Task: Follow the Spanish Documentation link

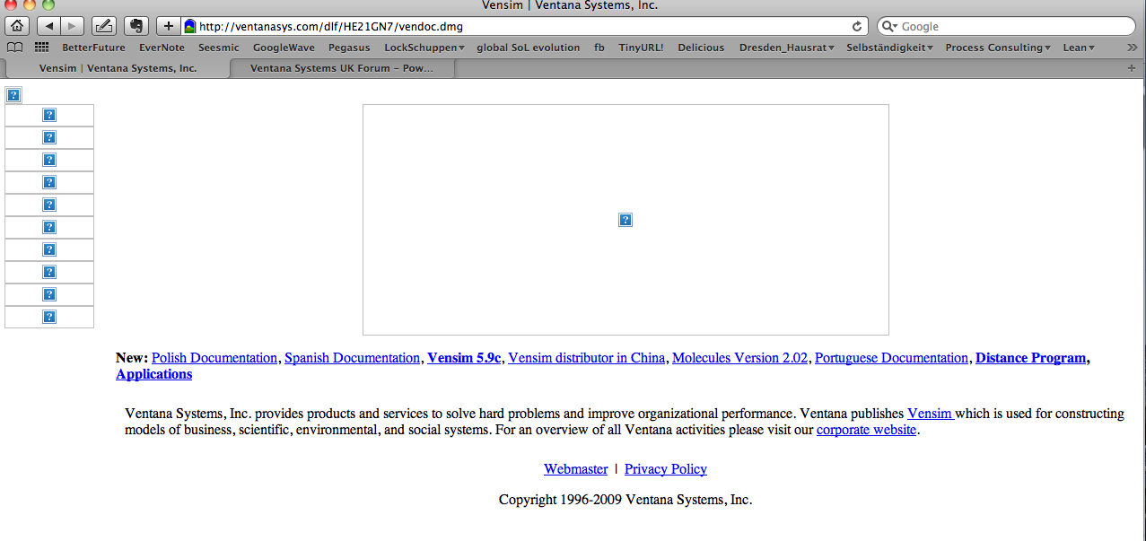Action: click(x=352, y=358)
